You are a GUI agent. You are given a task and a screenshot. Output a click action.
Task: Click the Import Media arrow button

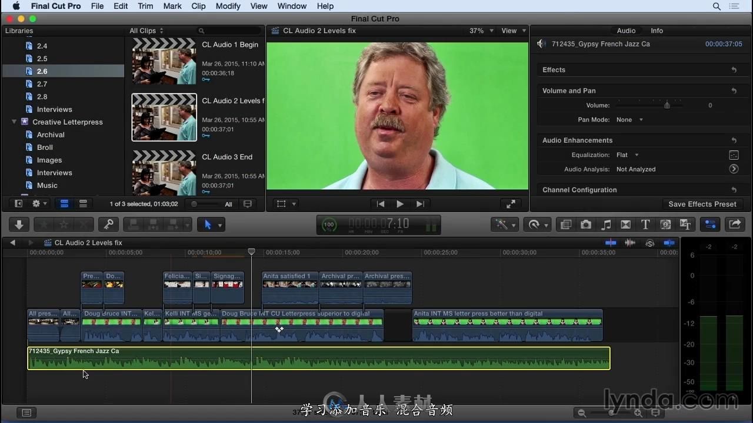click(19, 224)
